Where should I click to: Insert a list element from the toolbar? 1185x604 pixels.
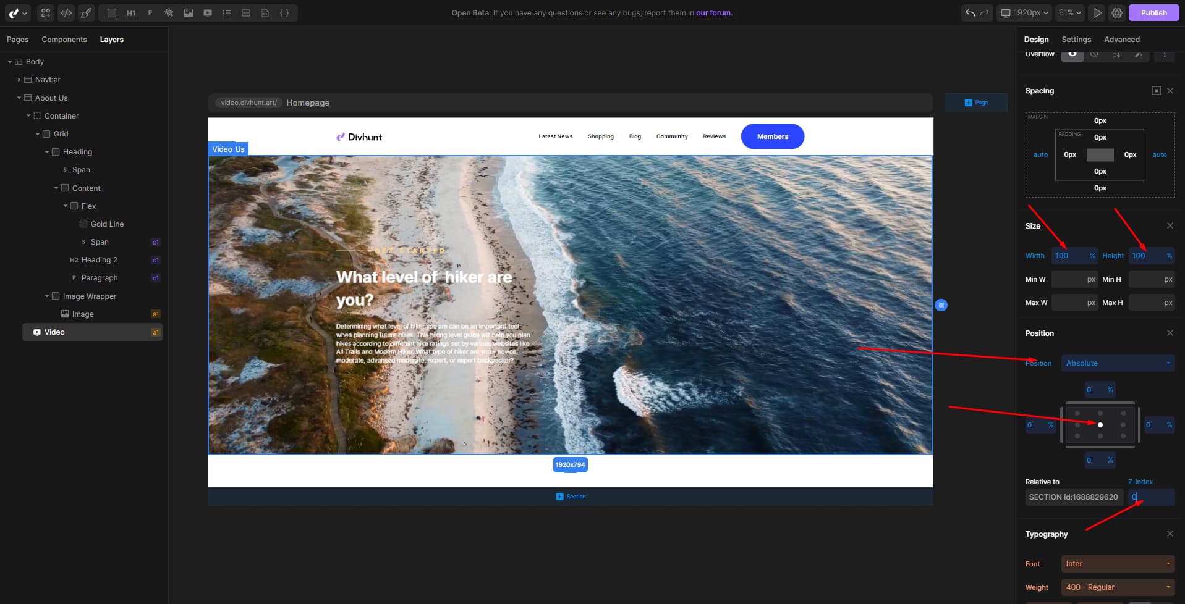pyautogui.click(x=227, y=12)
